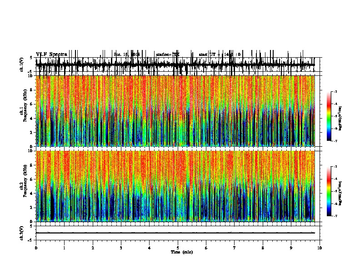Click the "Time (min)" axis label
Screen dimensions: 360x278
(x=182, y=252)
